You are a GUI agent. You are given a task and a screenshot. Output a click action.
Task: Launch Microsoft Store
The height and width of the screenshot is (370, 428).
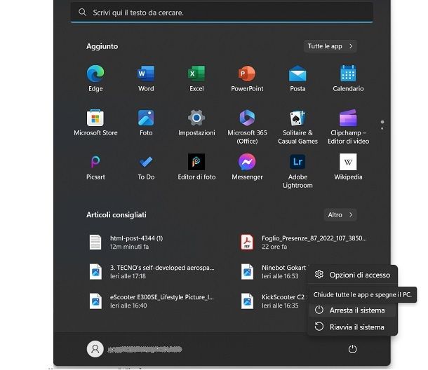95,123
